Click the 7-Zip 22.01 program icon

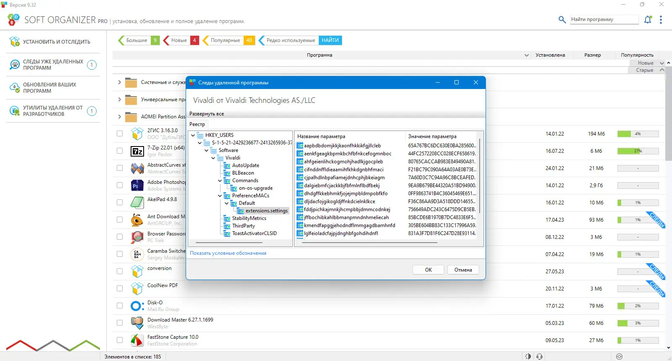pyautogui.click(x=137, y=151)
